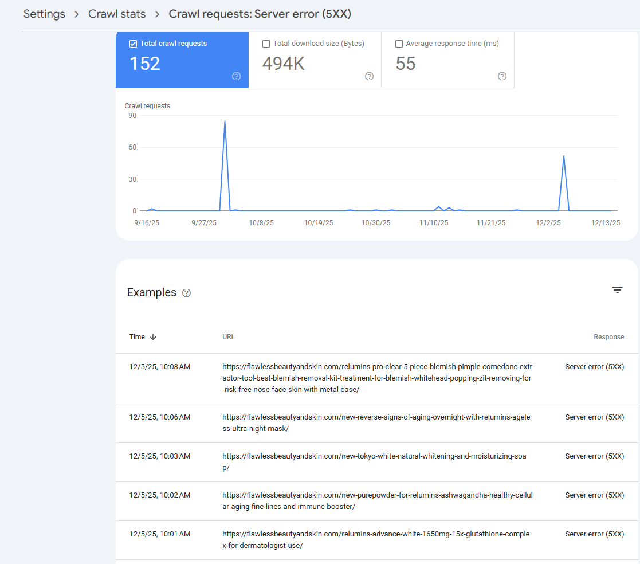The image size is (640, 564).
Task: Click the 494K download size value
Action: click(x=283, y=64)
